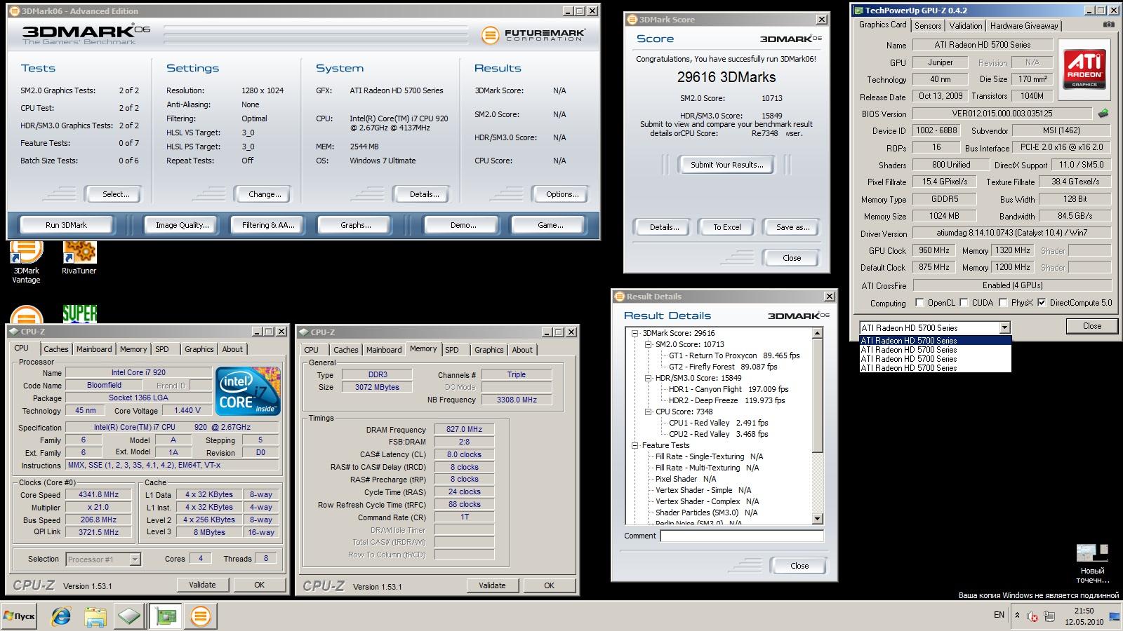
Task: Click the 3DMark06 title bar icon
Action: click(x=15, y=11)
